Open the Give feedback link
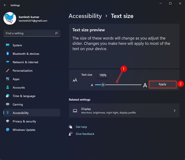185x160 pixels. pyautogui.click(x=85, y=134)
